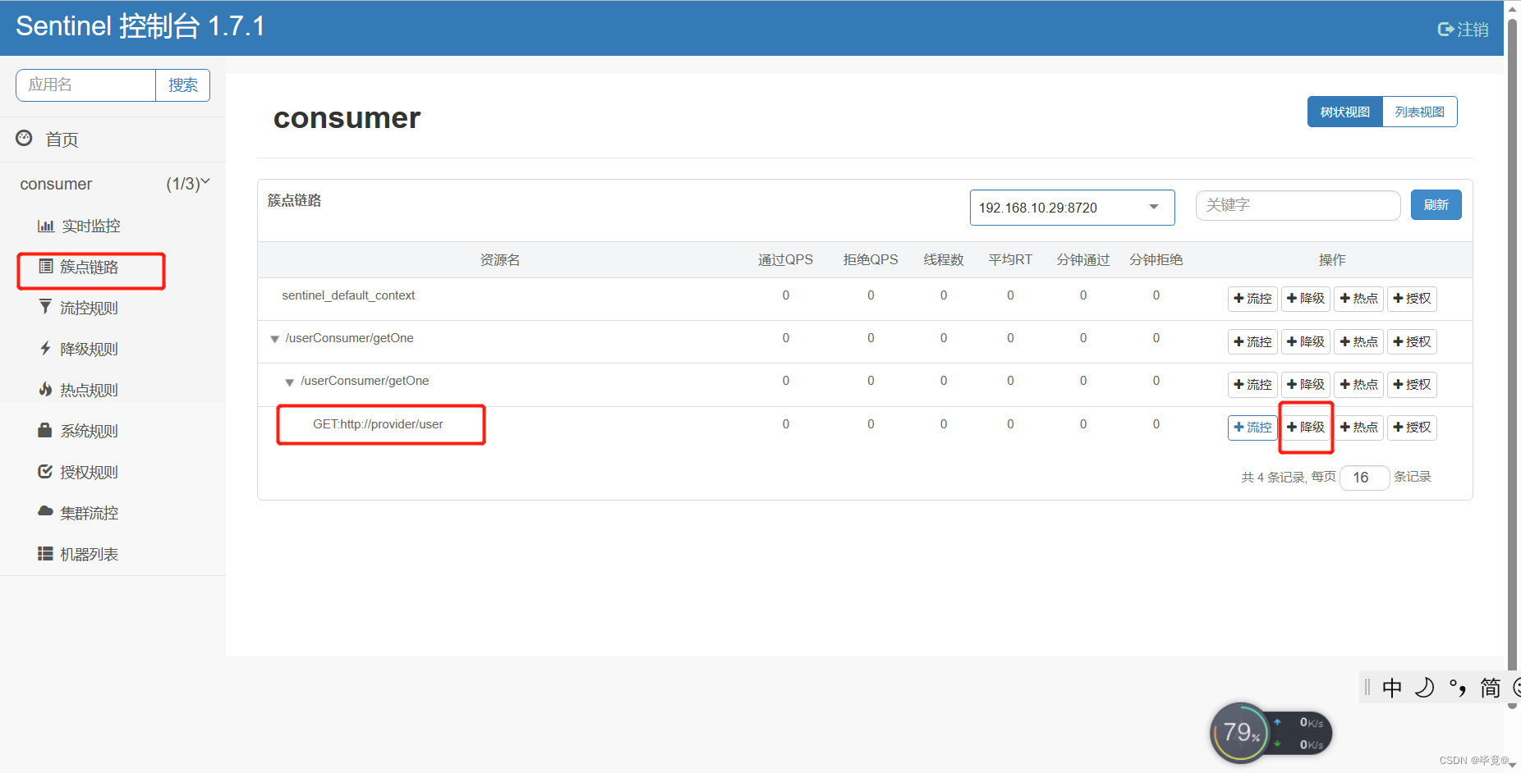Add 热点 rule for nested /userConsumer/getOne

coord(1359,384)
